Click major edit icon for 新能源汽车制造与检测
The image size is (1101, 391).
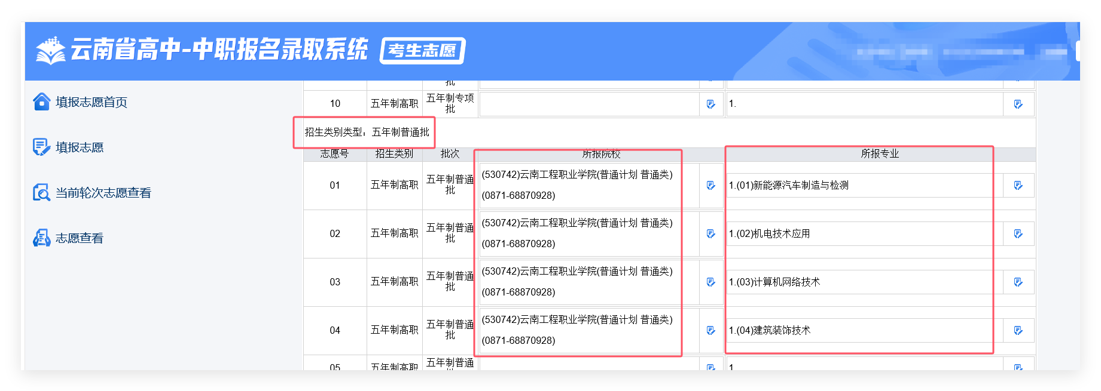[1018, 186]
